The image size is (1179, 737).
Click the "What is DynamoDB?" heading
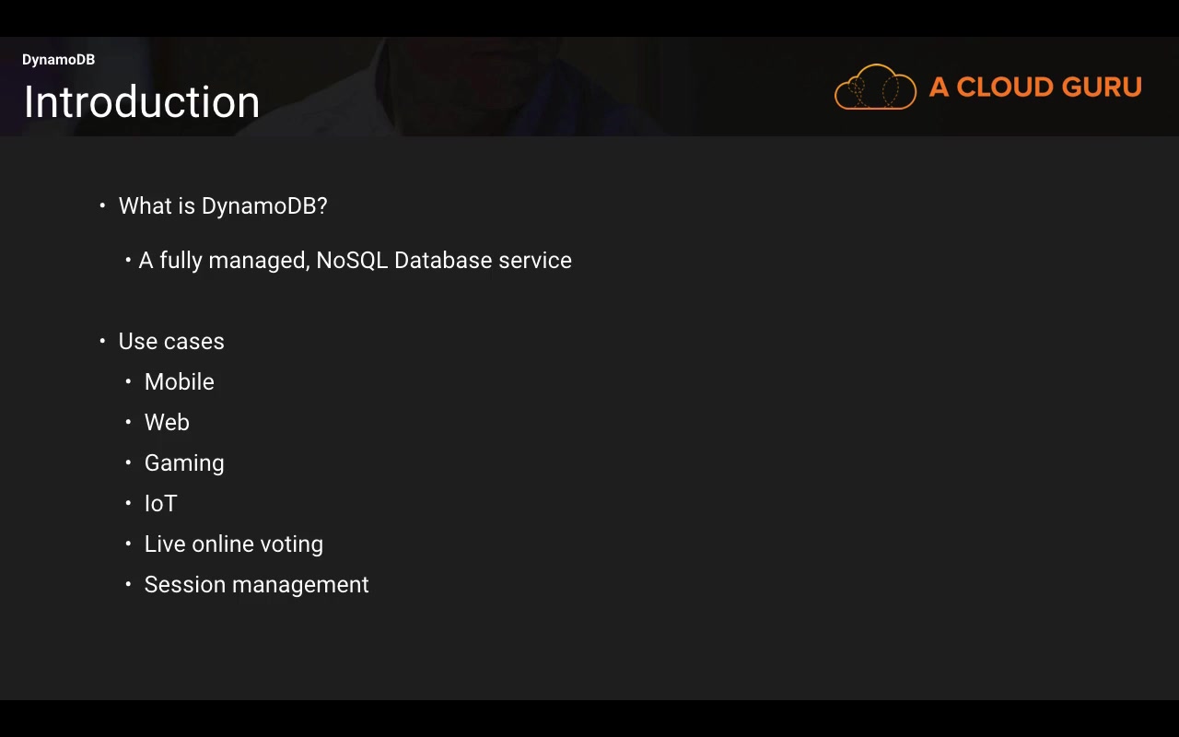(x=223, y=206)
